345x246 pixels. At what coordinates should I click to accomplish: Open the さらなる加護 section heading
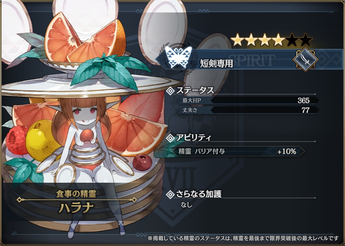(x=199, y=194)
